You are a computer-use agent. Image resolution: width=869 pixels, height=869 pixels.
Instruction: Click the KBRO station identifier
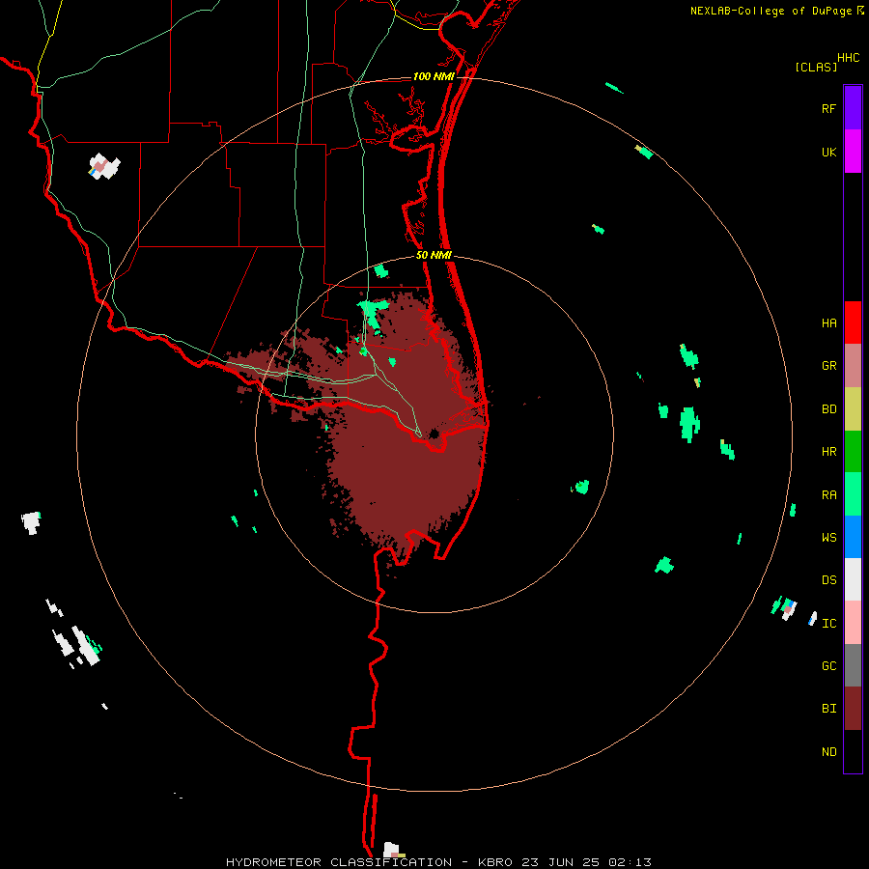pos(495,862)
